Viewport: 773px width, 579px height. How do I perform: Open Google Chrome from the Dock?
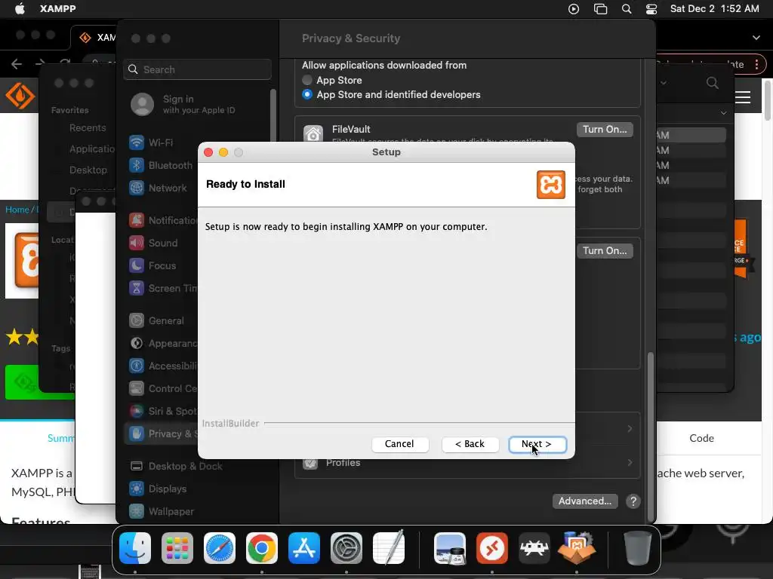click(x=262, y=548)
